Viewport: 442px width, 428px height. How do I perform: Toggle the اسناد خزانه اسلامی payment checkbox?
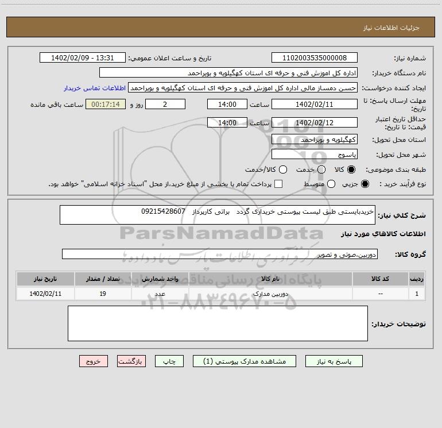[278, 184]
